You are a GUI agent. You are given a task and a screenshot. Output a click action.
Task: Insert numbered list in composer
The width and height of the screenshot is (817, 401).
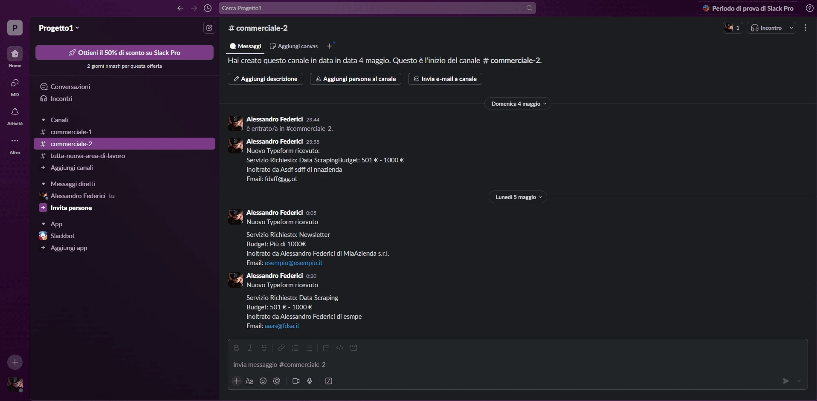tap(295, 348)
